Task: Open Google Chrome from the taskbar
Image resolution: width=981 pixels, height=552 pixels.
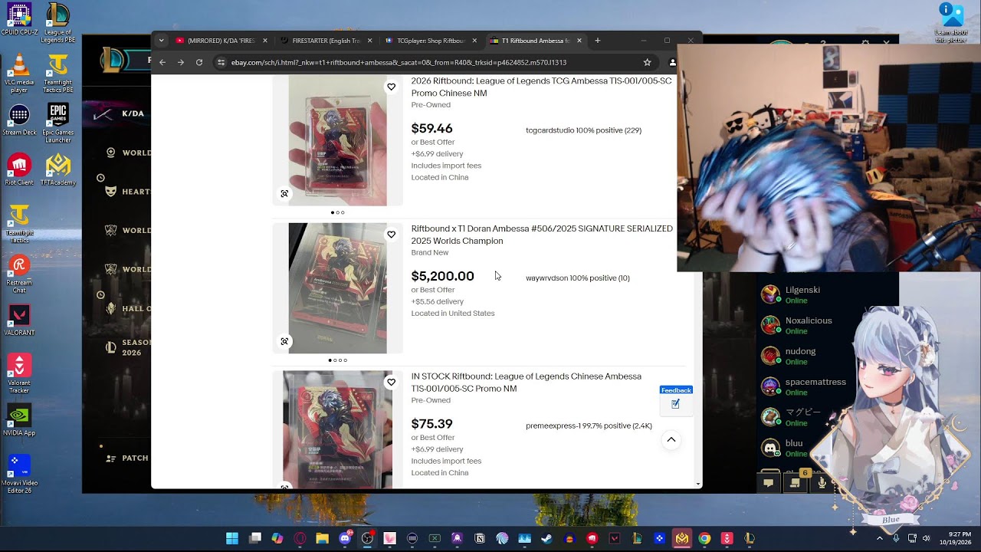Action: 704,538
